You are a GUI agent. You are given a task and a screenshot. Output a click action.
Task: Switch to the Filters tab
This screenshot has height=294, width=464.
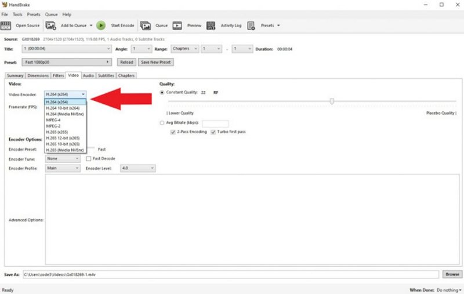(x=59, y=76)
